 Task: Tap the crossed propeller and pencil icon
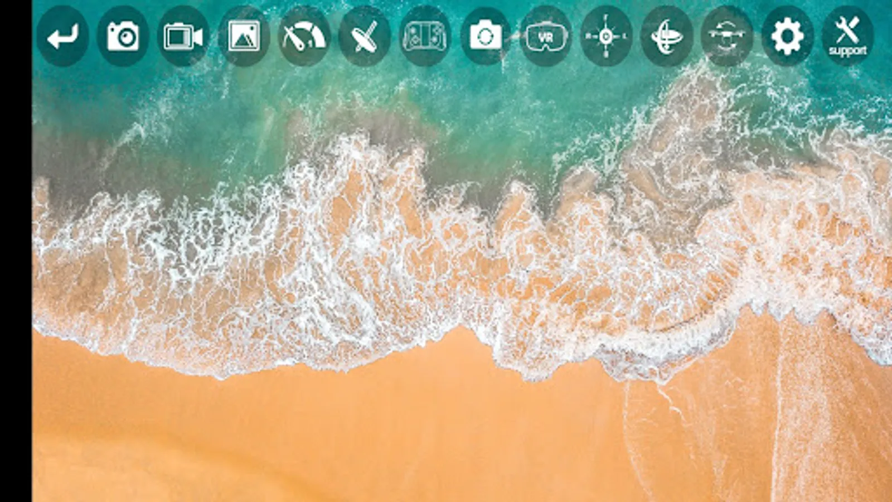click(365, 36)
